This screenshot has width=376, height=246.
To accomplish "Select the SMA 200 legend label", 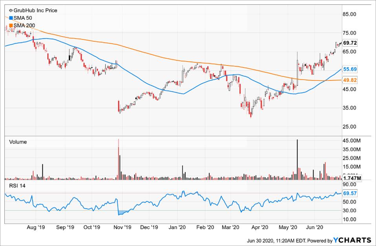I will point(24,25).
